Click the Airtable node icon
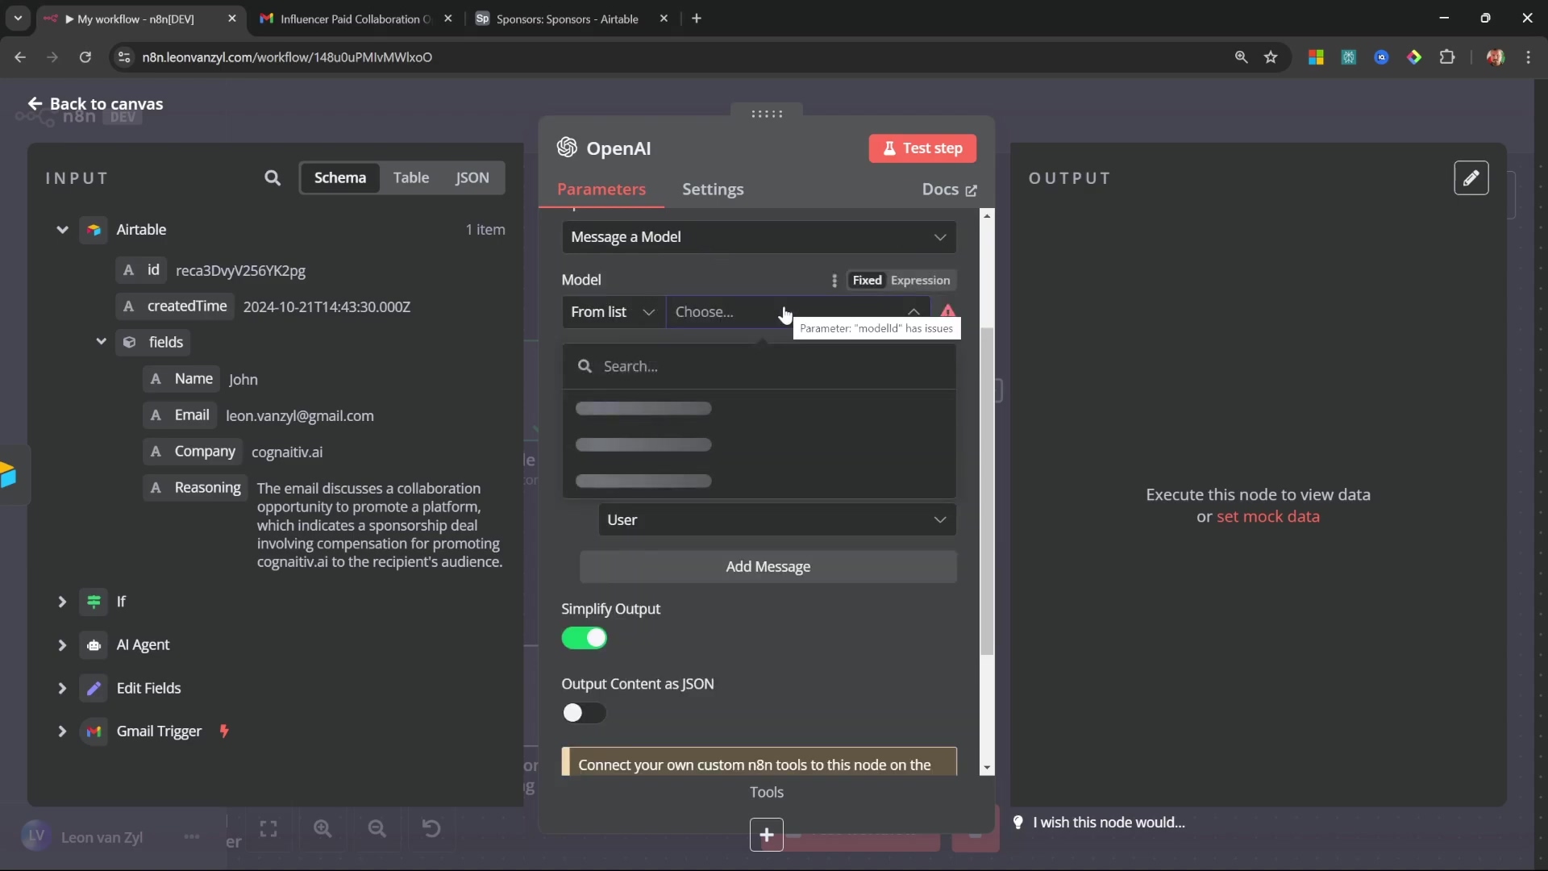Screen dimensions: 1548x871 click(94, 230)
